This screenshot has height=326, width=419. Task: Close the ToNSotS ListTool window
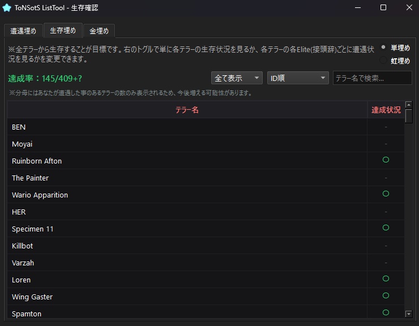pos(409,7)
